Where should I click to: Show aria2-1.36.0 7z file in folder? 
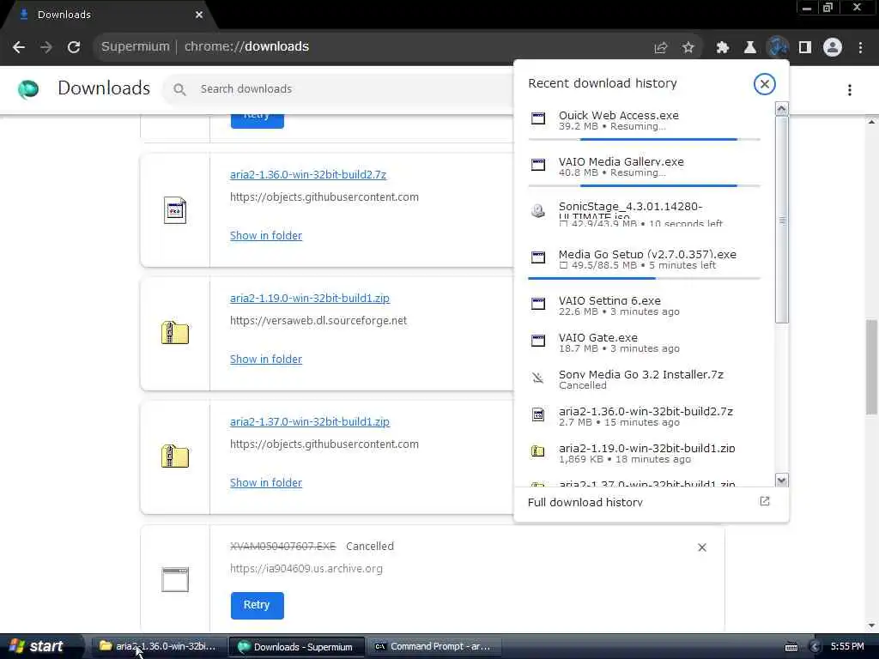[266, 236]
